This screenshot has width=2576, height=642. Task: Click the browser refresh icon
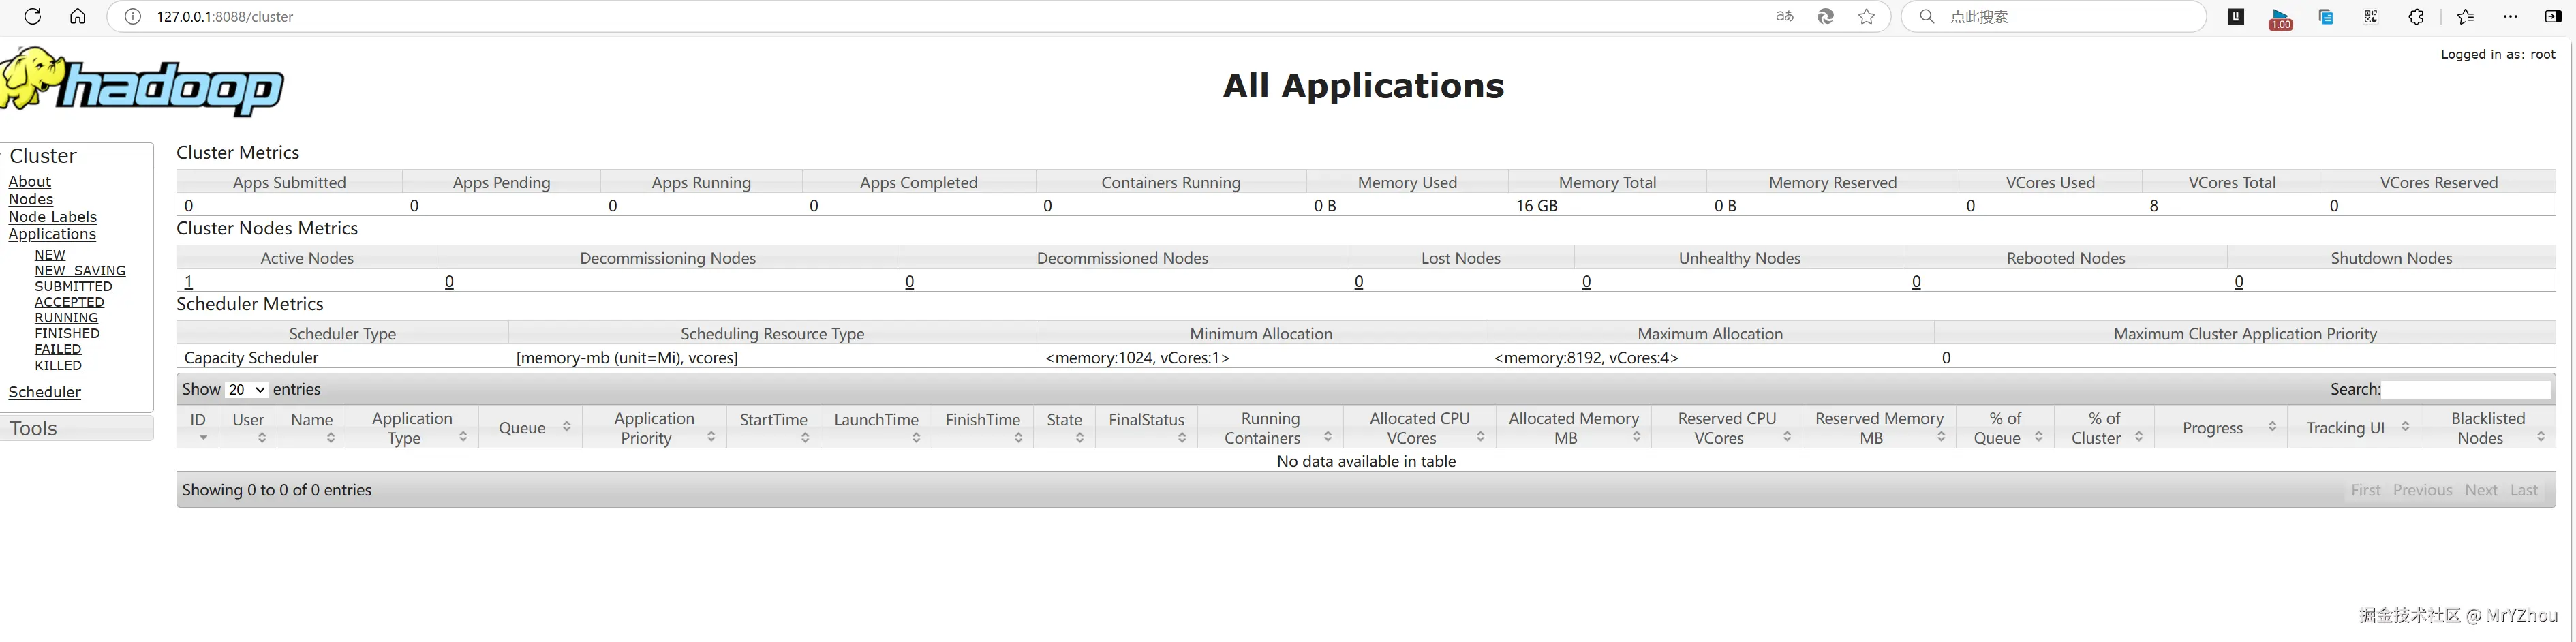(32, 17)
